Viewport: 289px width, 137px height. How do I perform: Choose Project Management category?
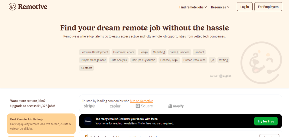click(93, 60)
